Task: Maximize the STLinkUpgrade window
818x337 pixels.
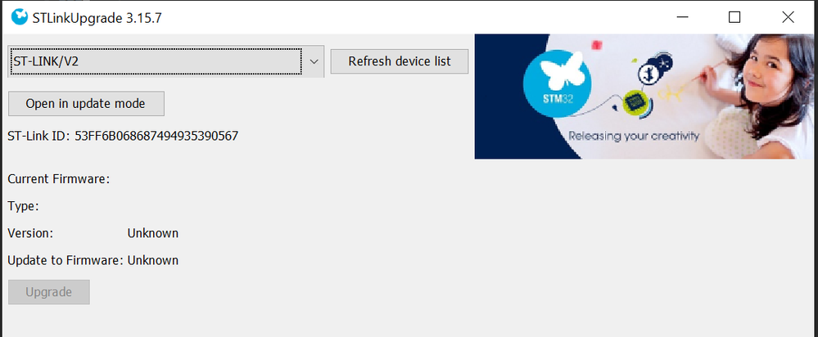Action: (734, 17)
